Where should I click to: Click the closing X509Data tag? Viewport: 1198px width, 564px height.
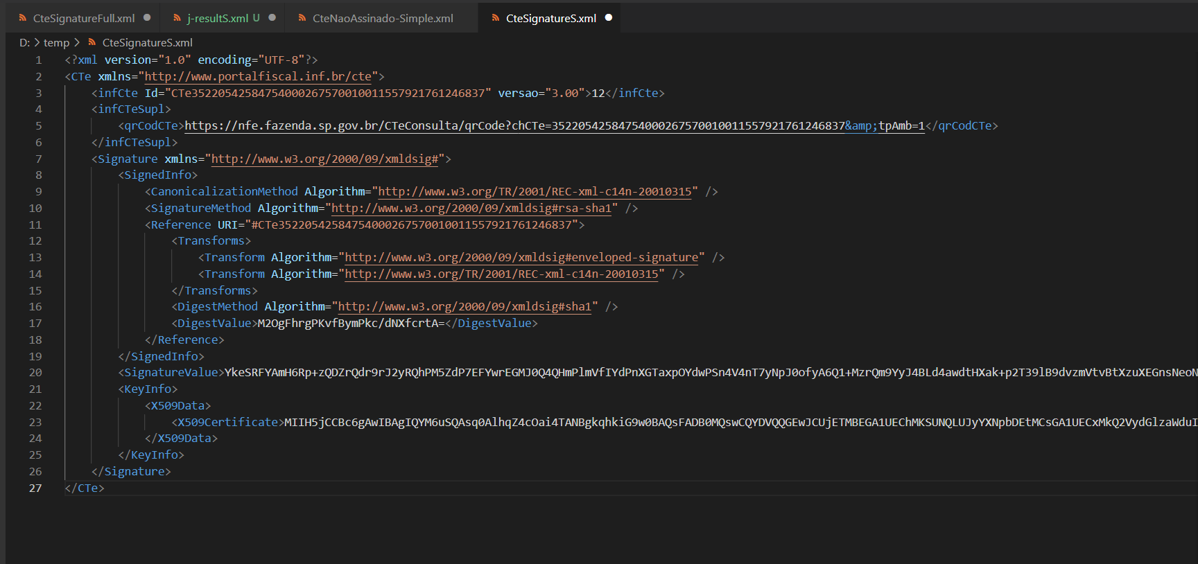pos(181,439)
